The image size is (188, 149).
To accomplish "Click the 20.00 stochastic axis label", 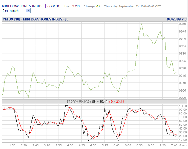I will click(x=183, y=136).
